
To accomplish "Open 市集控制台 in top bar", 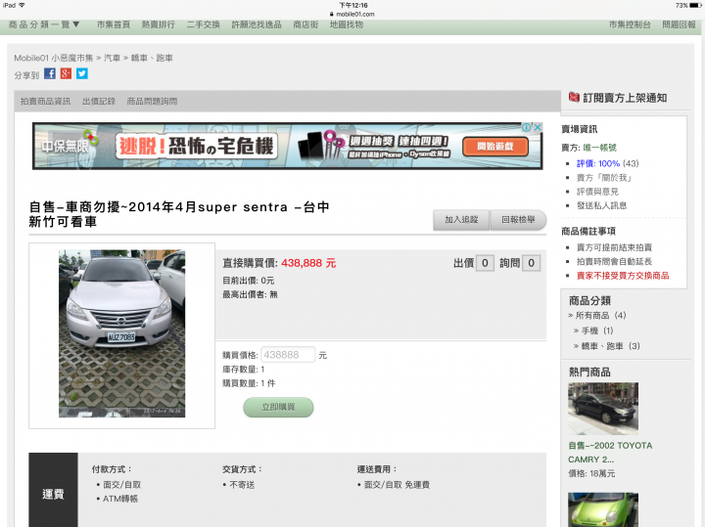I will tap(630, 24).
